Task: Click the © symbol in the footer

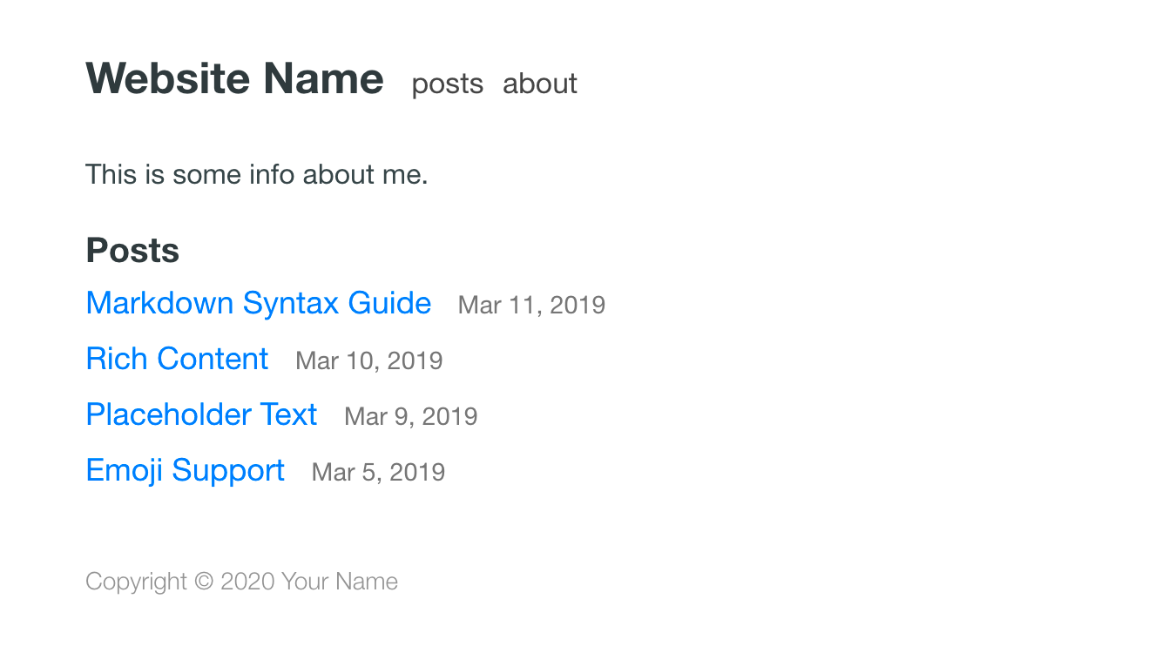Action: pos(204,582)
